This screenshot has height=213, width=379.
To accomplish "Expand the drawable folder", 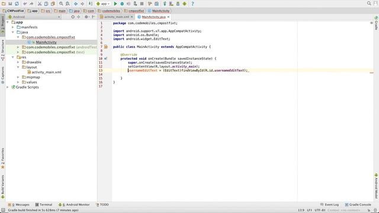I will pyautogui.click(x=18, y=62).
